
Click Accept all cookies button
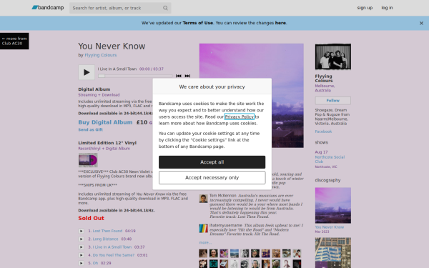tap(212, 162)
